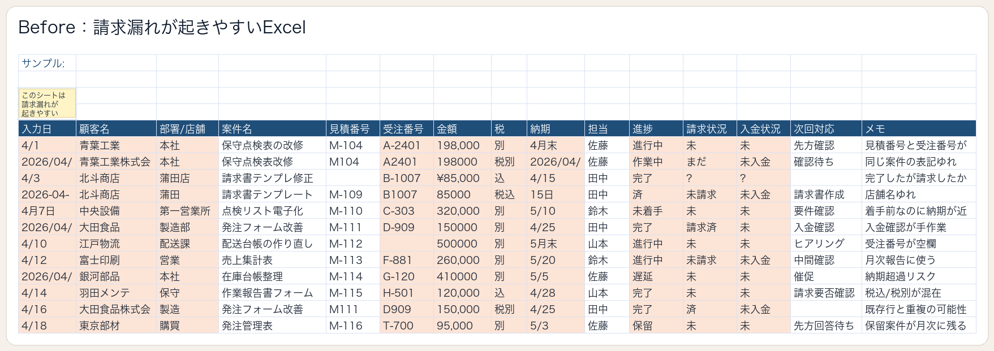Image resolution: width=994 pixels, height=351 pixels.
Task: Select progress cell 保留
Action: (x=656, y=326)
